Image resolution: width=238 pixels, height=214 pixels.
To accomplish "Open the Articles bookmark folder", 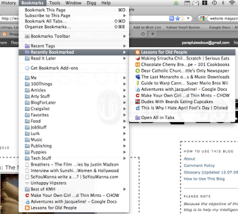I will coord(74,90).
